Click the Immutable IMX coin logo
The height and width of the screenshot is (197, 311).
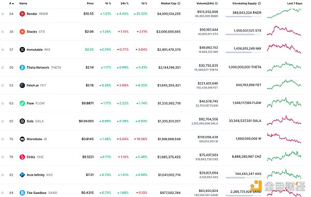click(22, 50)
